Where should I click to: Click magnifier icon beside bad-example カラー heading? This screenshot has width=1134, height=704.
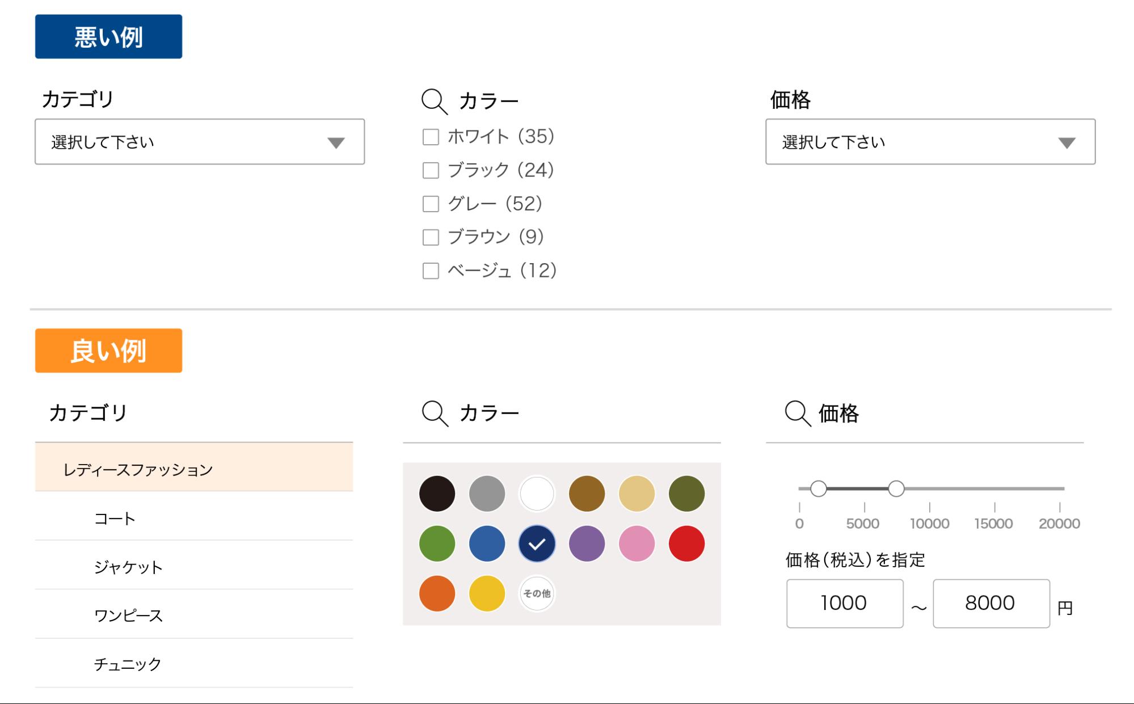434,102
